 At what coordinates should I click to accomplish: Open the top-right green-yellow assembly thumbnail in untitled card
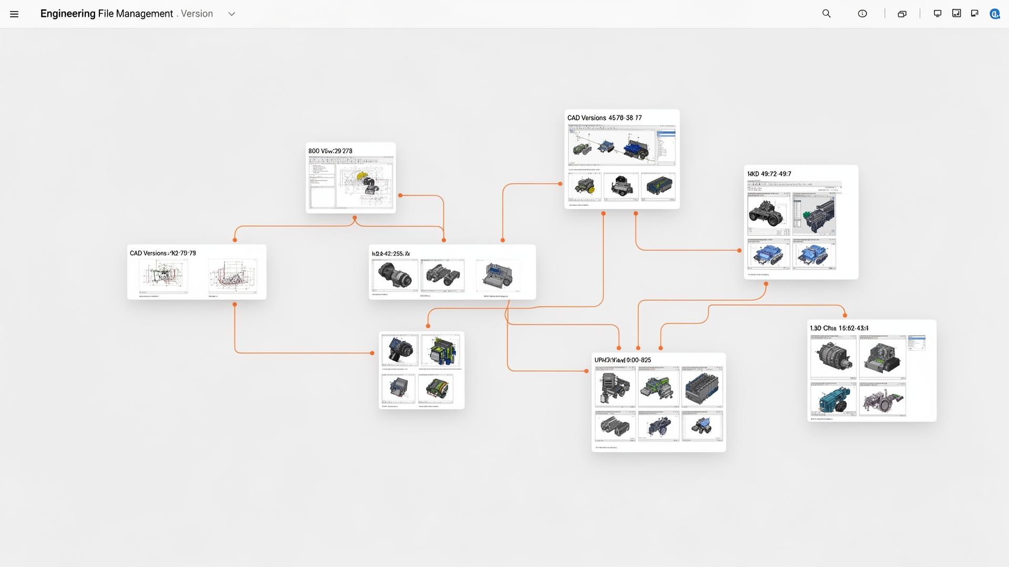click(440, 351)
